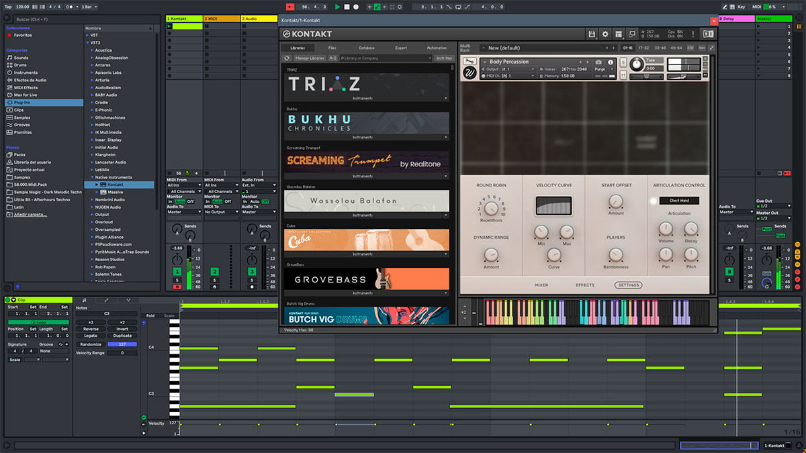This screenshot has width=806, height=453.
Task: Click the Round Robin Repetitions knob
Action: tap(490, 209)
